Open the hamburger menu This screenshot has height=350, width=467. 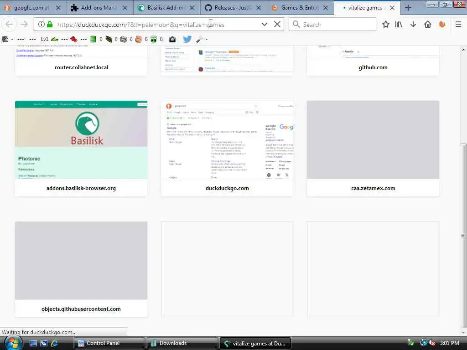pyautogui.click(x=458, y=25)
